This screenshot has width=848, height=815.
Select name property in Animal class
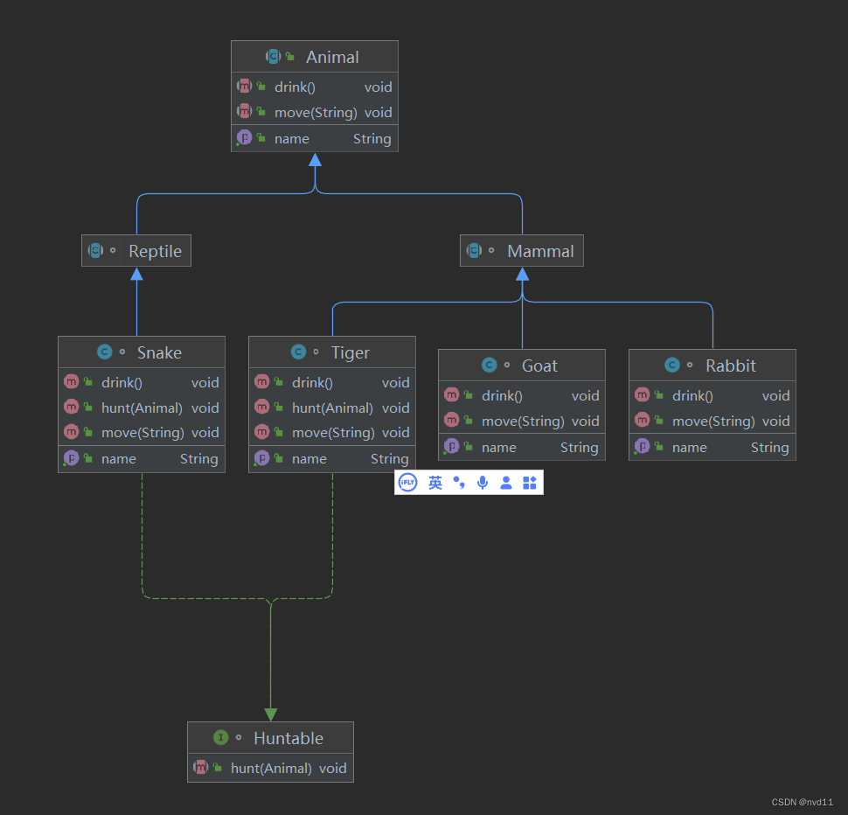[315, 138]
